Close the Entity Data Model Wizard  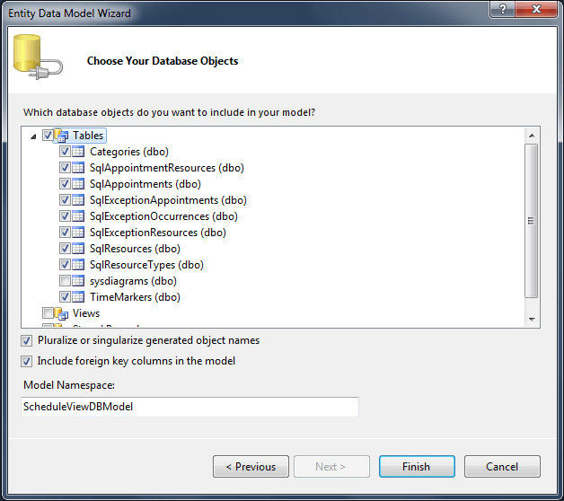tap(536, 9)
